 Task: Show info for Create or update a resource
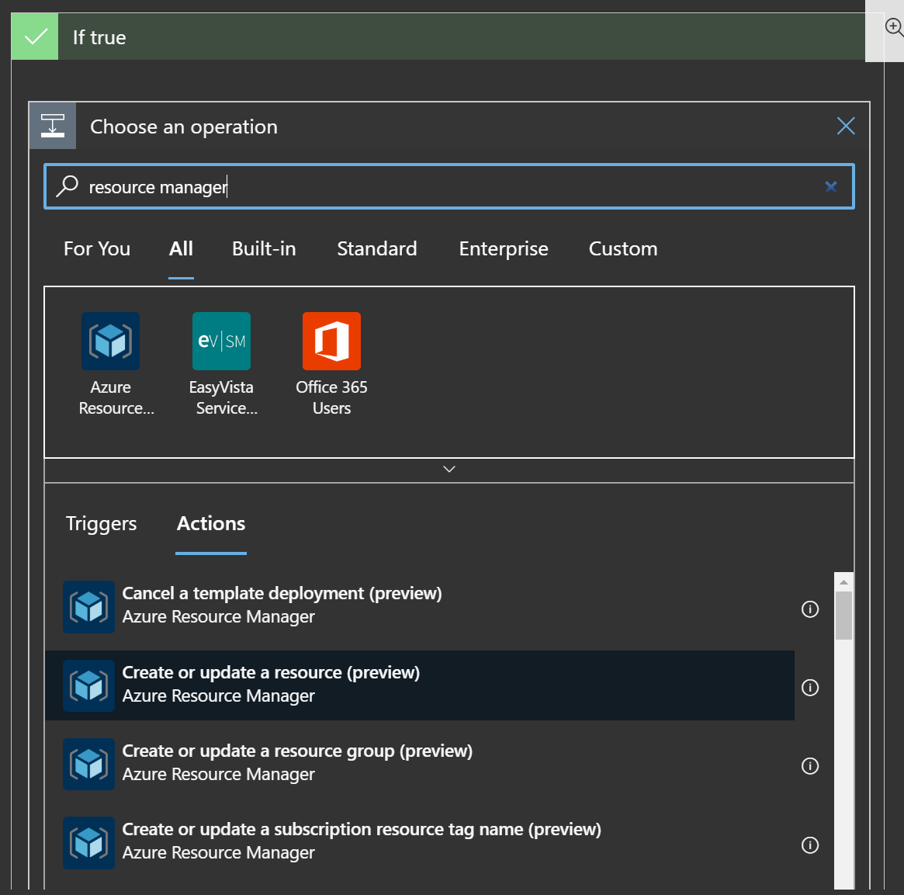[x=809, y=688]
